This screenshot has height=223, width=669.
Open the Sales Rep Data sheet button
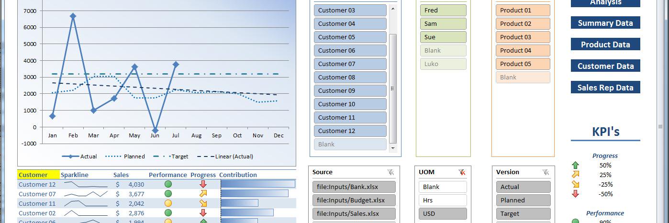(605, 88)
